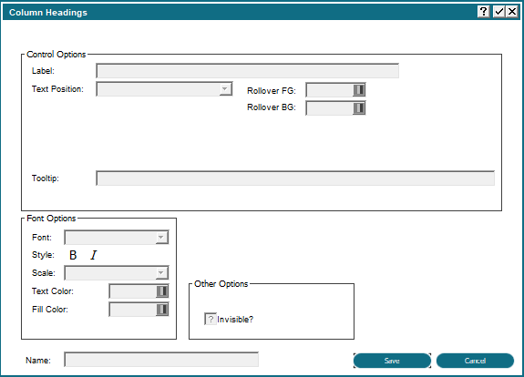Click the Cancel button
The height and width of the screenshot is (377, 524).
[x=475, y=361]
